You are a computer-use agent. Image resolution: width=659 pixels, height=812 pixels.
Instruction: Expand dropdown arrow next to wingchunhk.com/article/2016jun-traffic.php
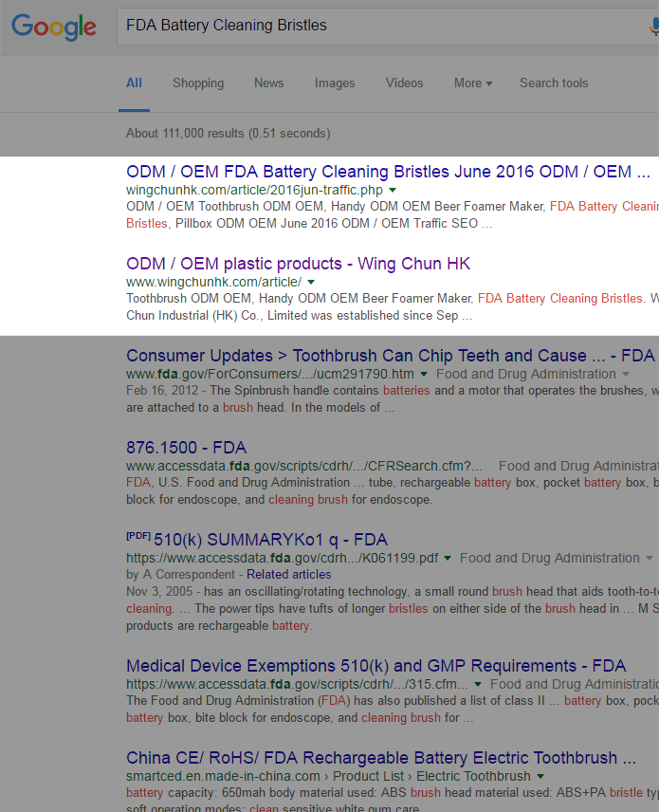point(393,190)
